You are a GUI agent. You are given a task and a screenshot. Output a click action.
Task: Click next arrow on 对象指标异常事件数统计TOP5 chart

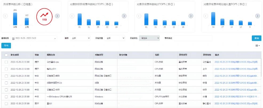[124, 16]
